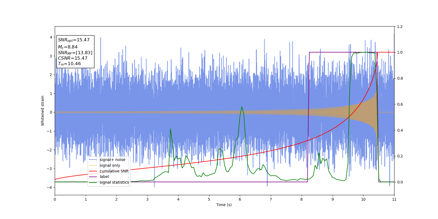Click the right axis tick label 0.6
This screenshot has height=219, width=438.
[400, 104]
